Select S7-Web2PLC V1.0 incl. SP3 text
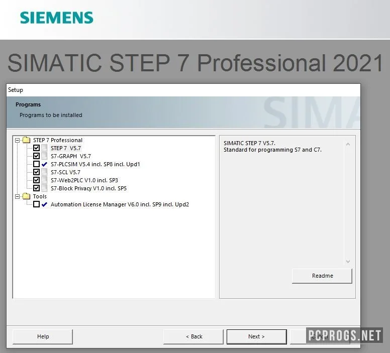This screenshot has height=353, width=390. point(84,180)
